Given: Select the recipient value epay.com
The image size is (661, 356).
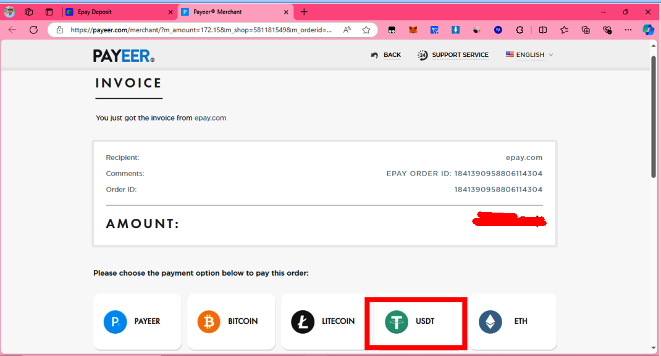Looking at the screenshot, I should point(524,158).
